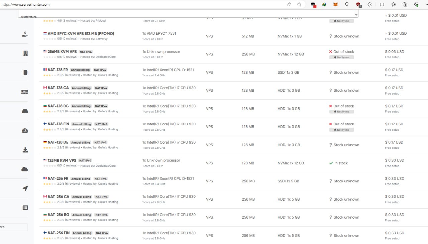This screenshot has height=244, width=428.
Task: Open the speedometer gauge filter icon
Action: tap(25, 131)
